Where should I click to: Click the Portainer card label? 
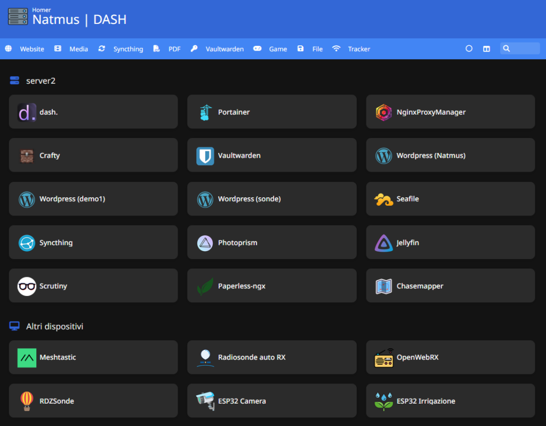(234, 112)
